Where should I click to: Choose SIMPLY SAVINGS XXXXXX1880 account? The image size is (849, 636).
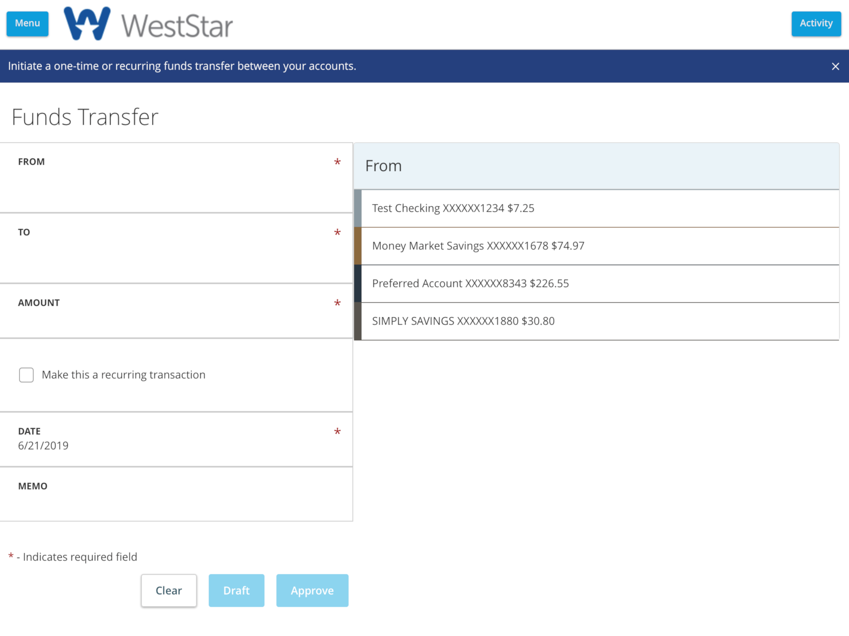pyautogui.click(x=596, y=321)
